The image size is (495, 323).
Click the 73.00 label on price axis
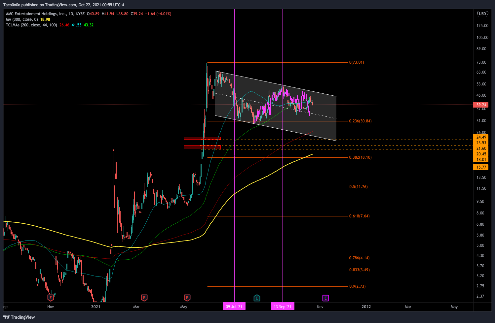click(x=482, y=62)
